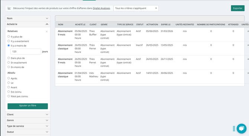Open the Theo Buffler client cell
This screenshot has height=136, width=249.
93,33
